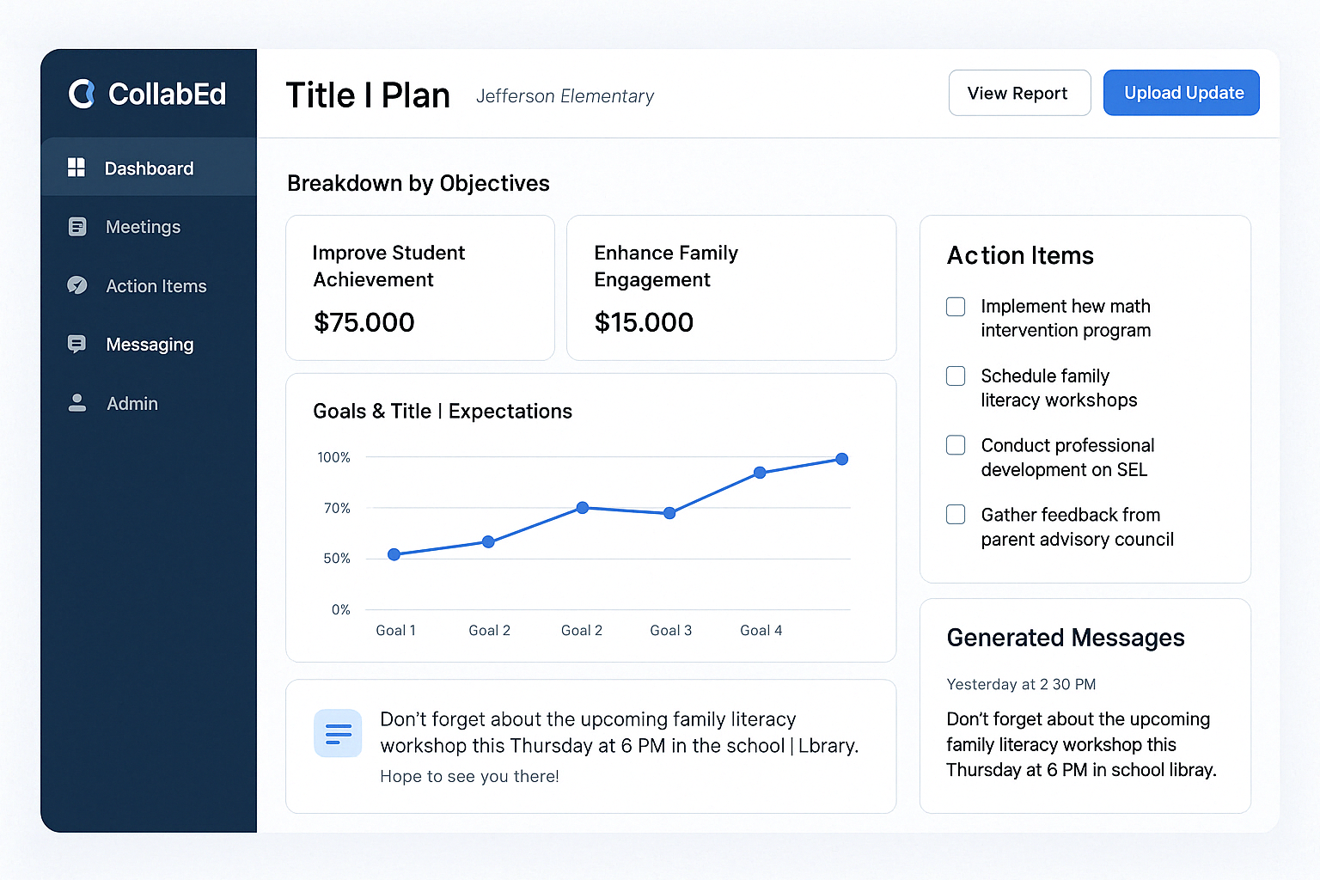Open the Meetings menu item
The height and width of the screenshot is (880, 1320).
[143, 227]
